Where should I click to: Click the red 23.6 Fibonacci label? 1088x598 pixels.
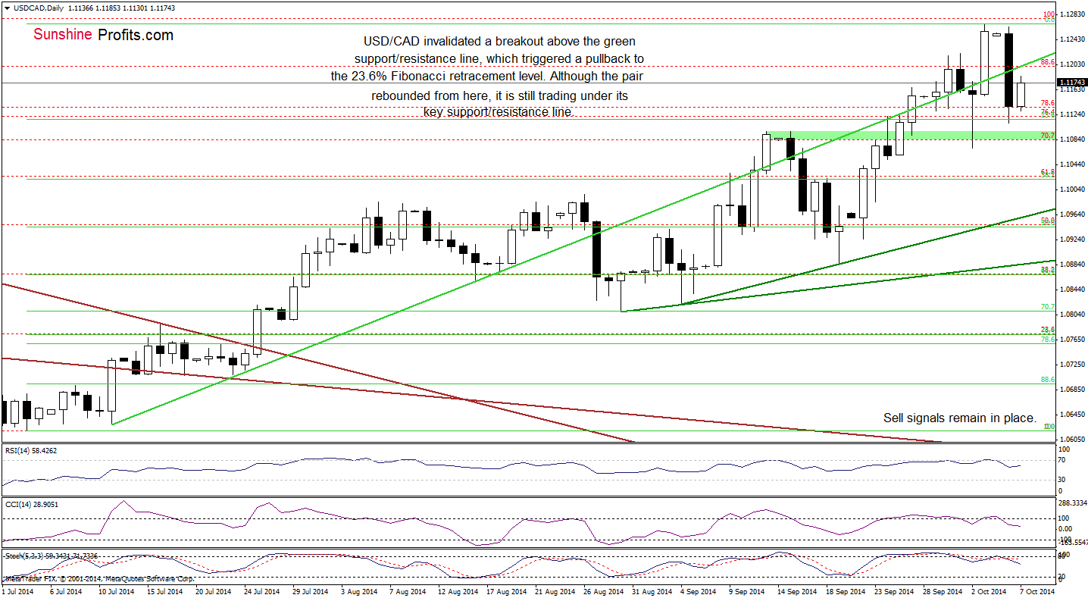tap(1048, 330)
